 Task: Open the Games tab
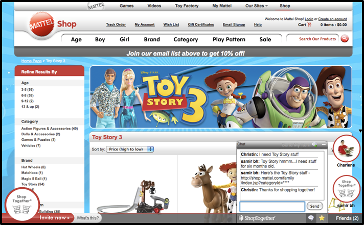click(x=126, y=6)
